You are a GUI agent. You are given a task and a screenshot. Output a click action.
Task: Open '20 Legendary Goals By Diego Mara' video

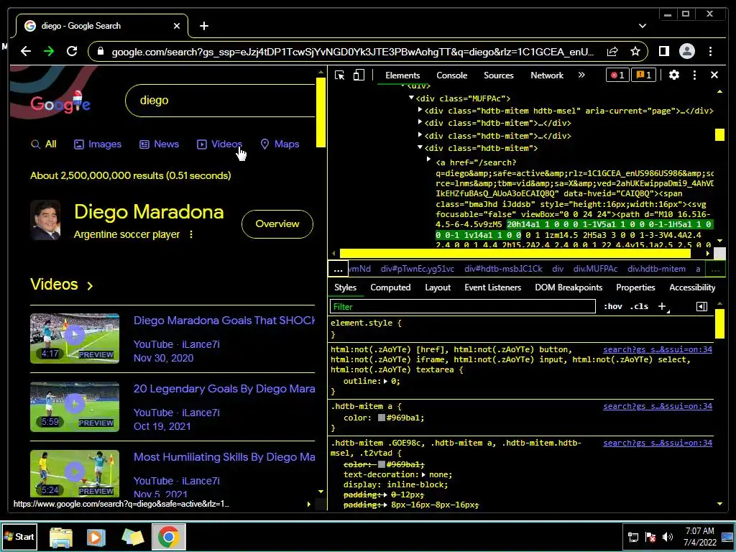(224, 389)
